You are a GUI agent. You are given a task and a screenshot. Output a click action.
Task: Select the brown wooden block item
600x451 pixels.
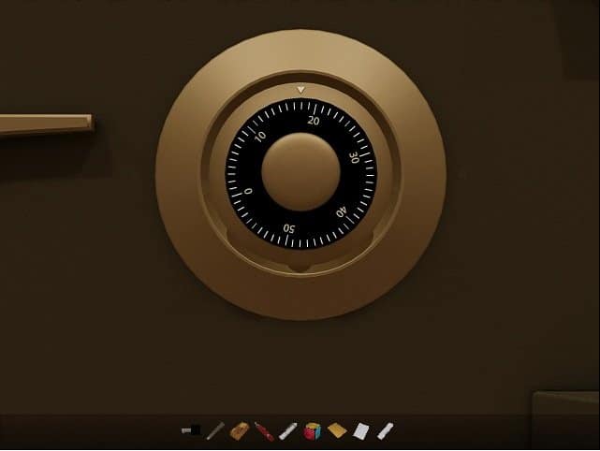(240, 430)
